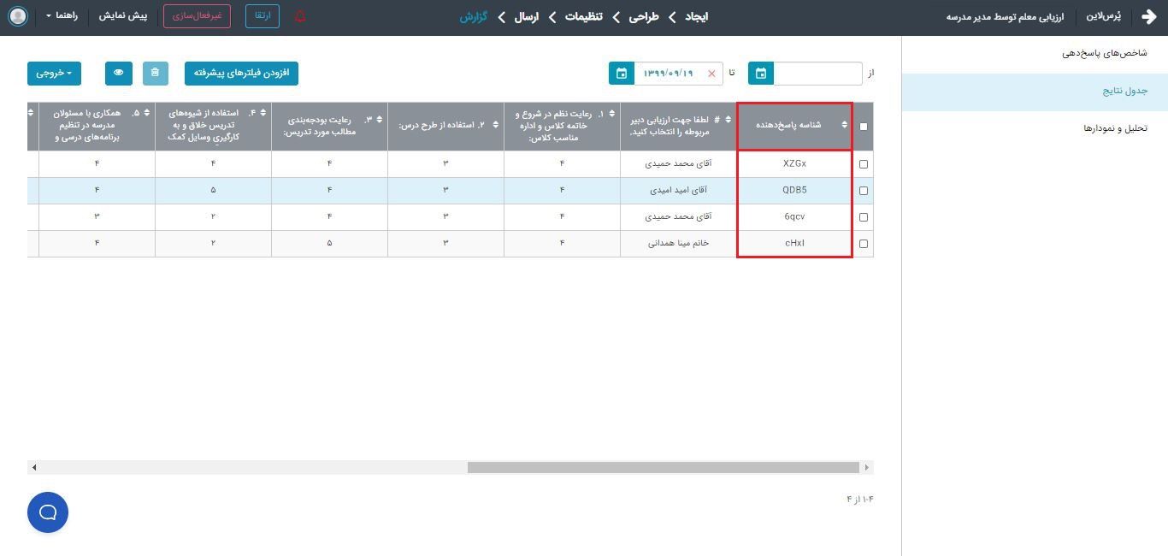
Task: Sort by the respondent ID column arrows
Action: click(844, 125)
